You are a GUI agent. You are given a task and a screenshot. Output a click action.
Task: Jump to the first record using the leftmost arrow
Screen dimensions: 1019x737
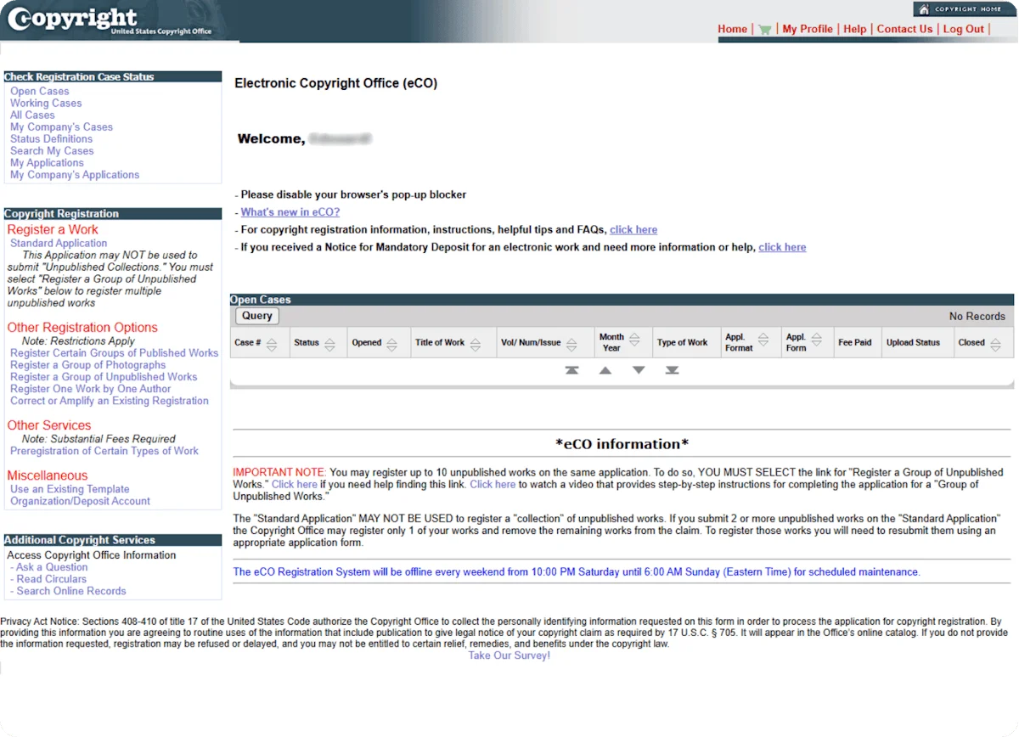point(571,370)
